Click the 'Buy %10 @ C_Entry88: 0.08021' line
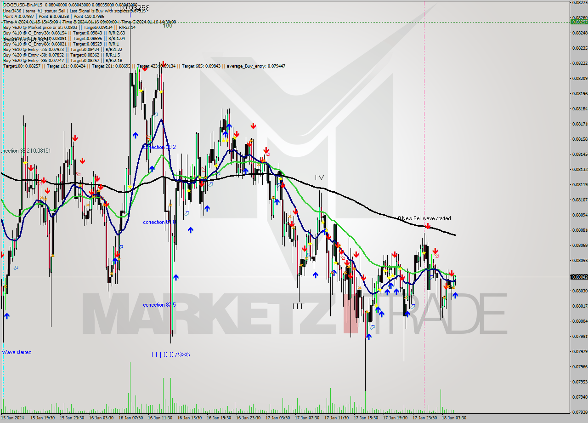Image resolution: width=588 pixels, height=423 pixels. coord(61,44)
